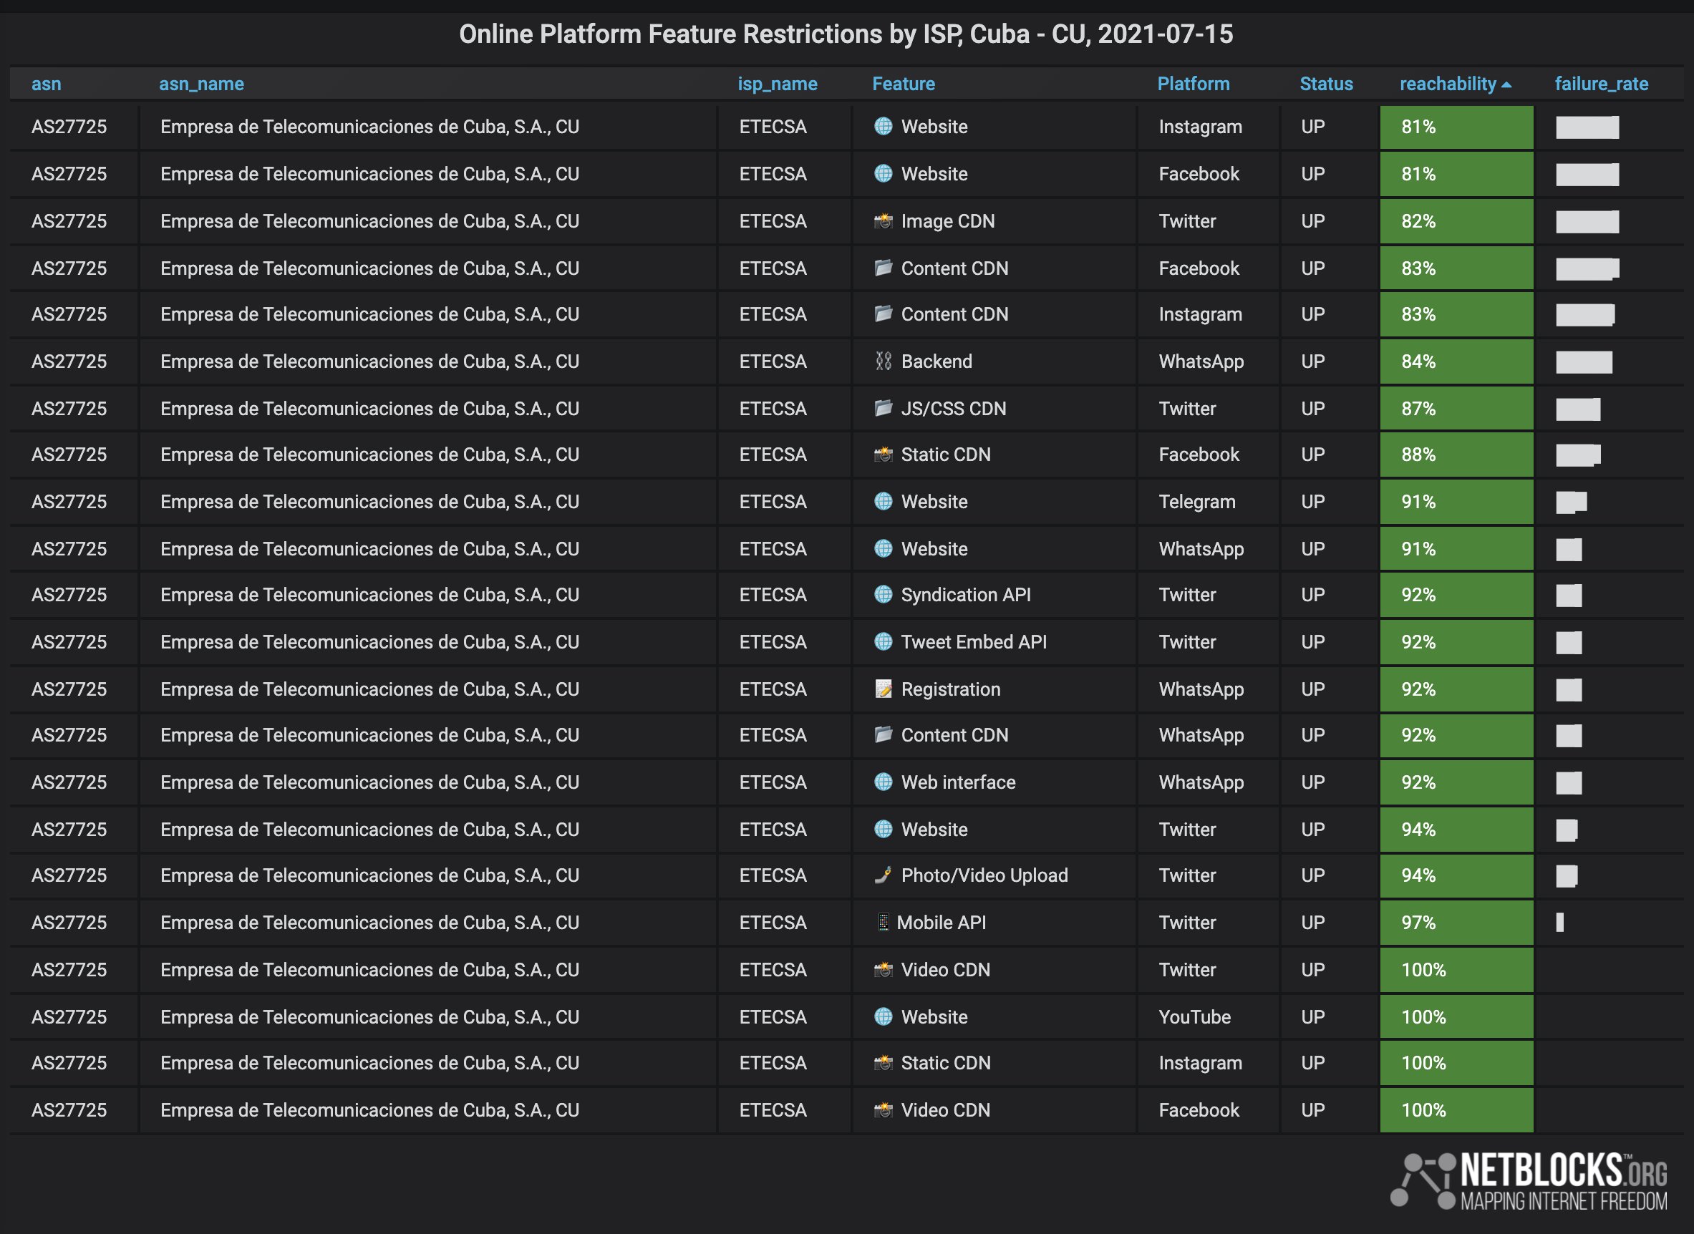Select JS/CSS CDN feature text
The image size is (1694, 1234).
point(954,408)
